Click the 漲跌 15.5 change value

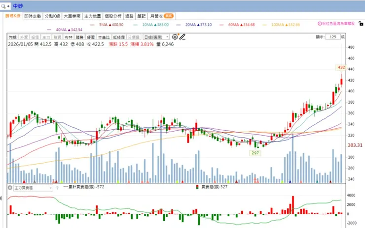pyautogui.click(x=118, y=44)
